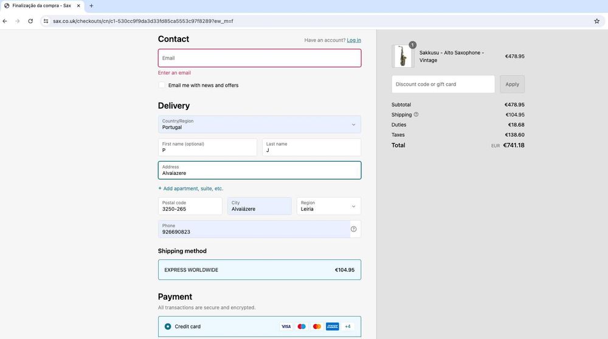
Task: Click the phone field help icon
Action: [353, 229]
